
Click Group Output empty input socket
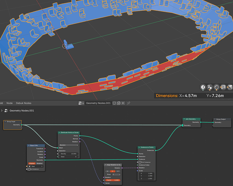213,125
